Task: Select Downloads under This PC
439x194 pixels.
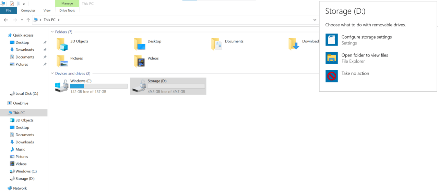Action: coord(25,142)
